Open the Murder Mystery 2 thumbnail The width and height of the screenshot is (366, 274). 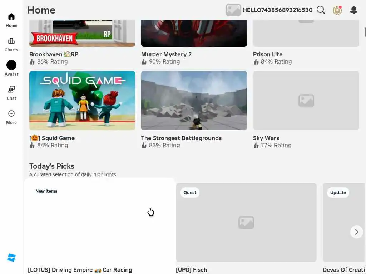194,33
